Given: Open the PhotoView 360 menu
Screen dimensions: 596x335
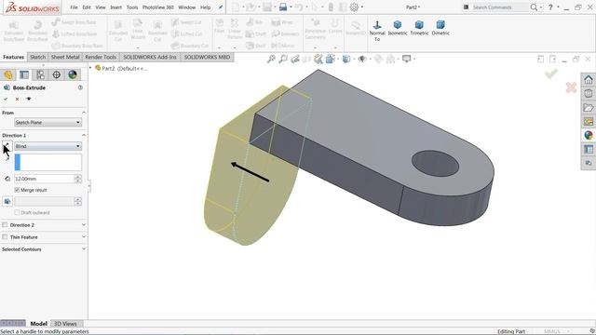Looking at the screenshot, I should 158,7.
